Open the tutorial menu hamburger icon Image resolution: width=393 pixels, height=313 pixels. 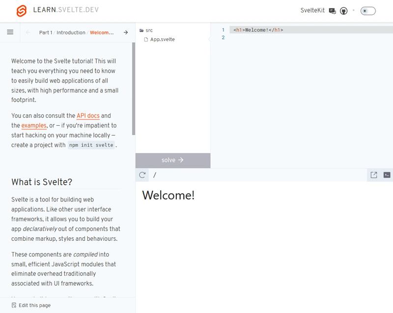coord(10,32)
